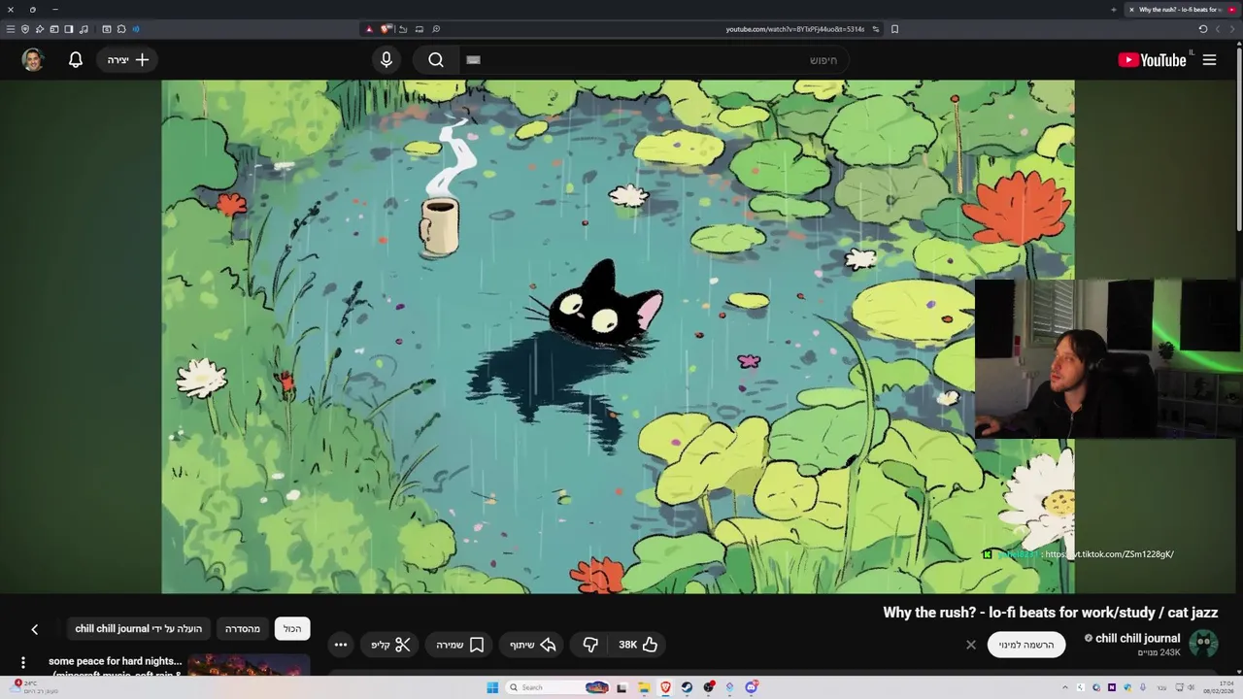
Task: Open the user account avatar menu
Action: pyautogui.click(x=33, y=60)
